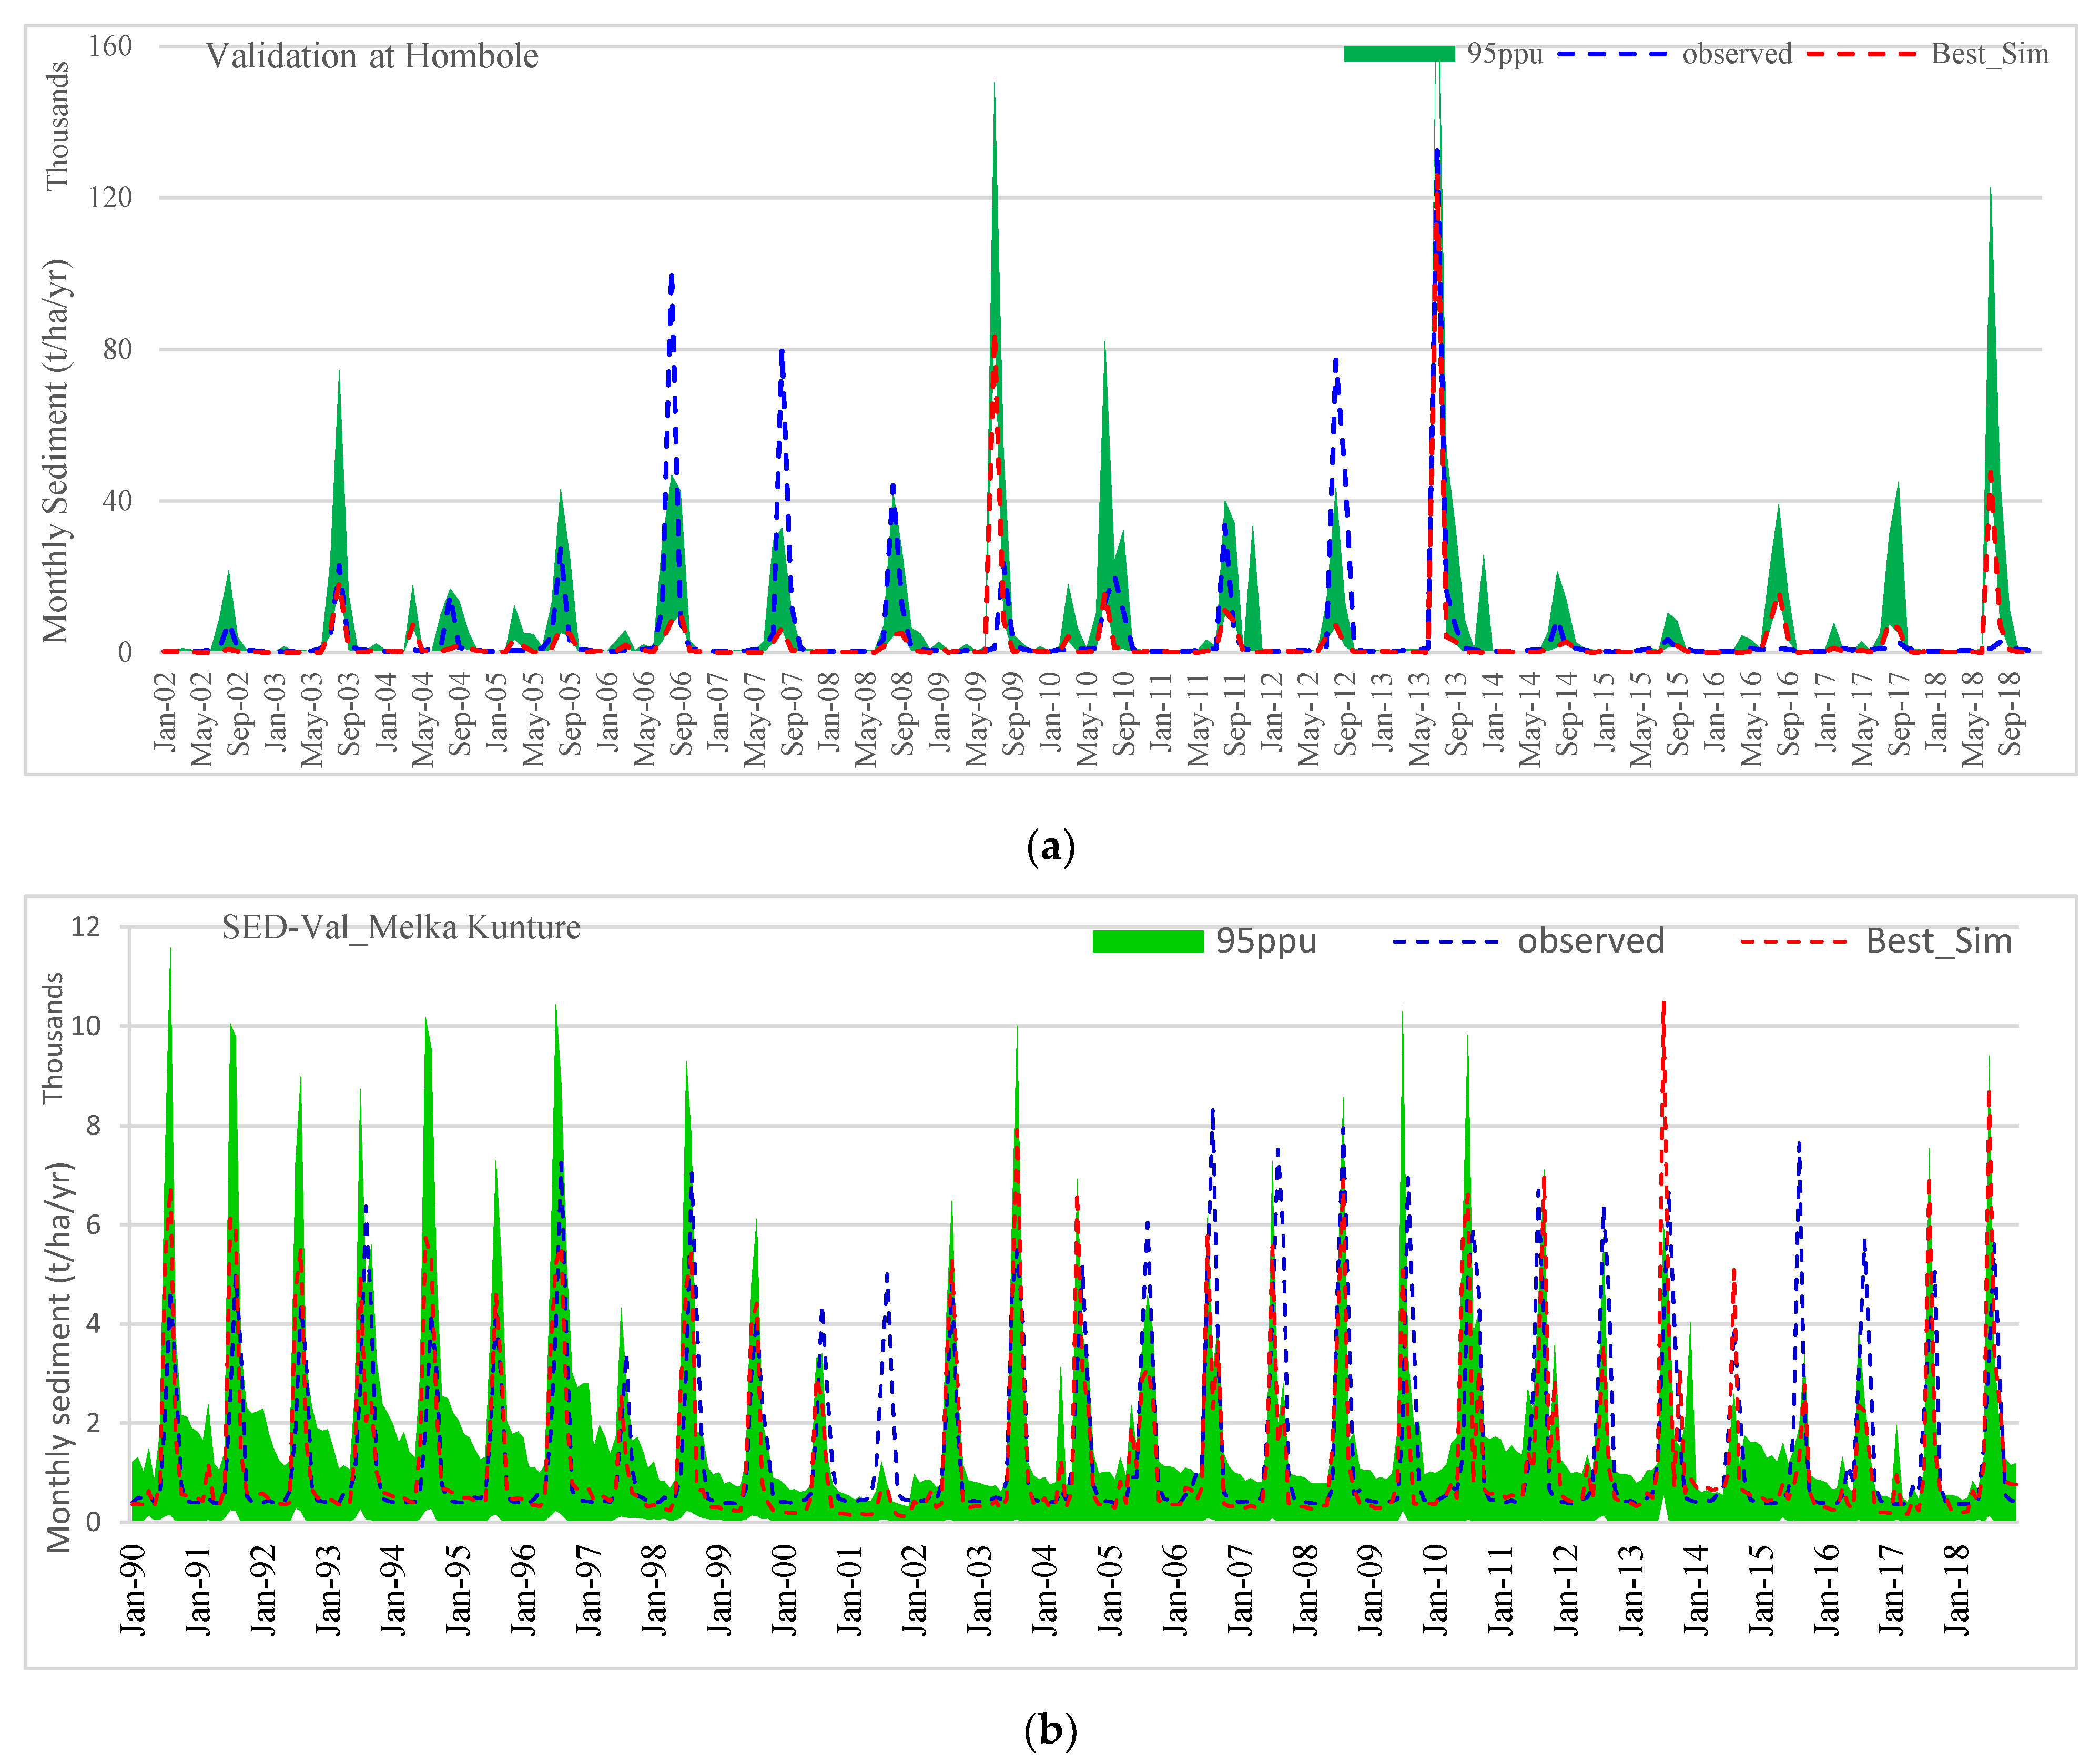Click the 4 y-axis value in bottom chart
The width and height of the screenshot is (2100, 1762).
point(93,1323)
